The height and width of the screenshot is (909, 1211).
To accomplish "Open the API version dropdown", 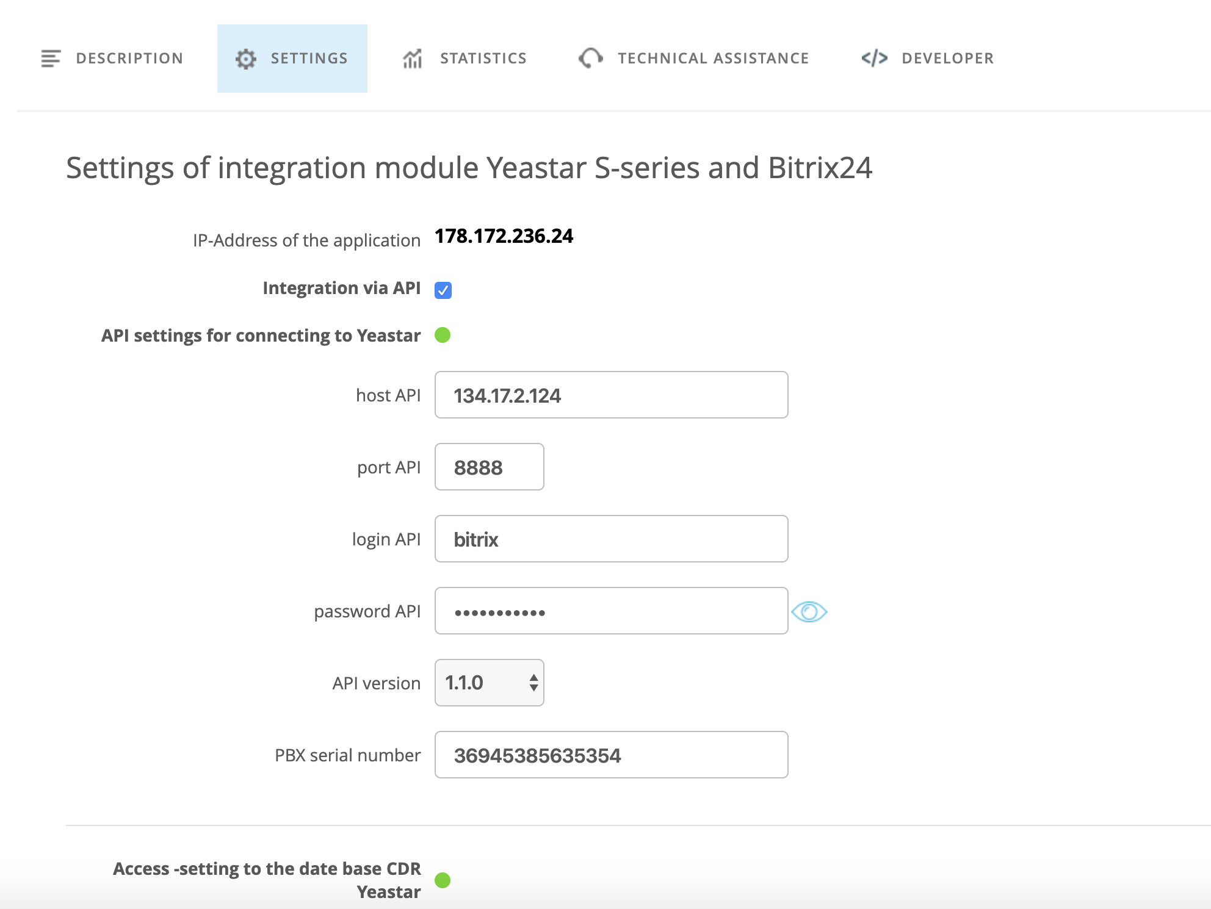I will [x=482, y=683].
